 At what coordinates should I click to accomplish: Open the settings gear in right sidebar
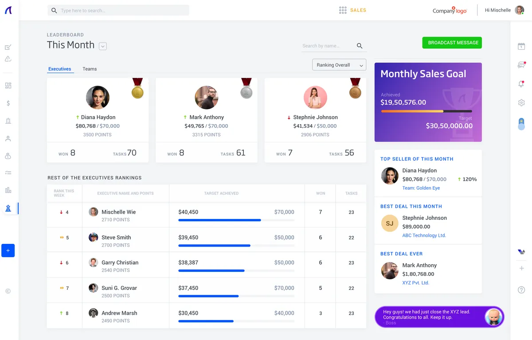521,103
